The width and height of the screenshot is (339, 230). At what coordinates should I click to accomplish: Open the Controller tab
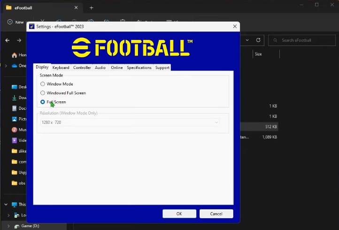click(82, 68)
